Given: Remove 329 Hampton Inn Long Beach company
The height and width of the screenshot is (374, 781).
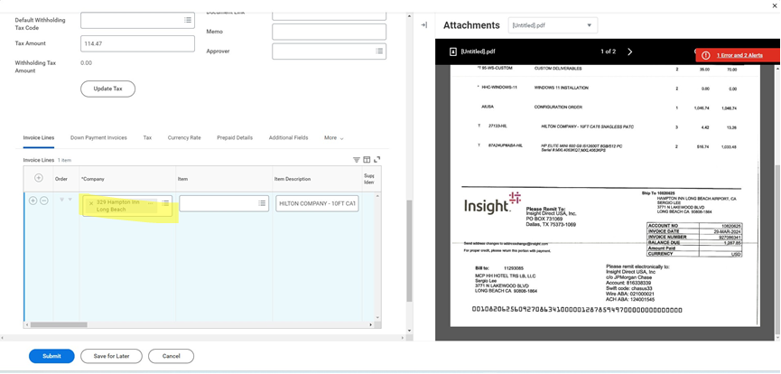Looking at the screenshot, I should coord(90,203).
